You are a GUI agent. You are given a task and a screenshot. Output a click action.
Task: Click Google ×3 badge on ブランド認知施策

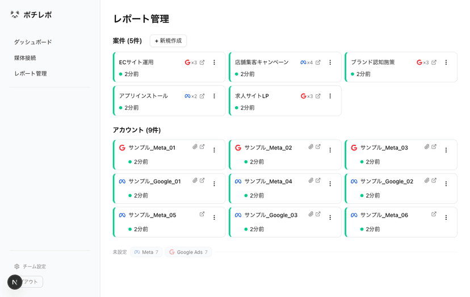423,62
